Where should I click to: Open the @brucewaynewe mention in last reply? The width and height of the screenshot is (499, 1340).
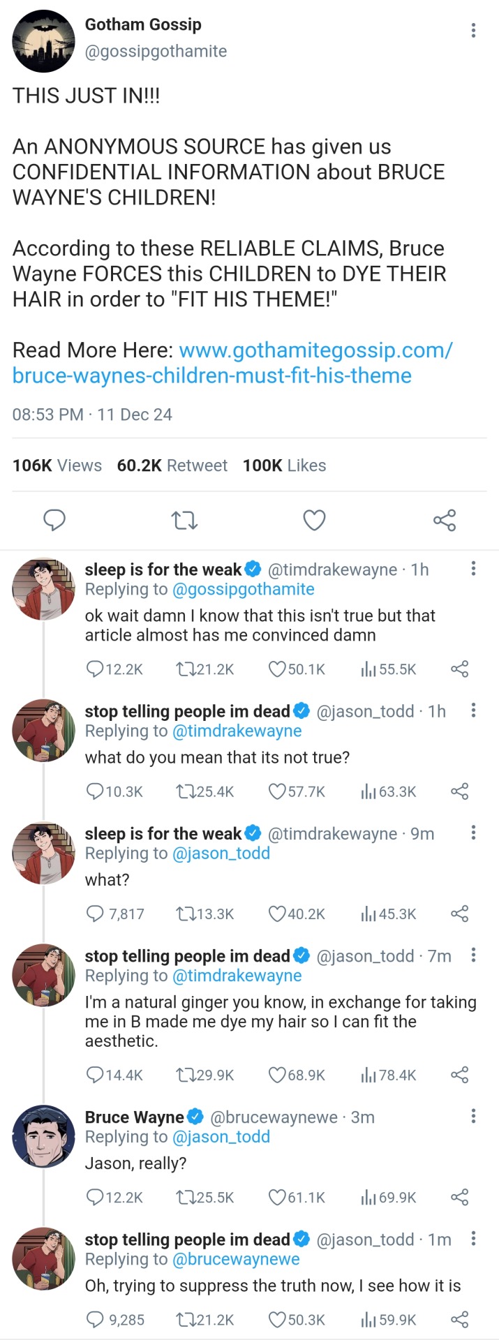pyautogui.click(x=236, y=1259)
